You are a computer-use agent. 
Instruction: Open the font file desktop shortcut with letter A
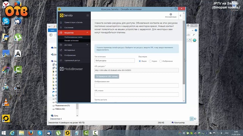[x=18, y=55]
